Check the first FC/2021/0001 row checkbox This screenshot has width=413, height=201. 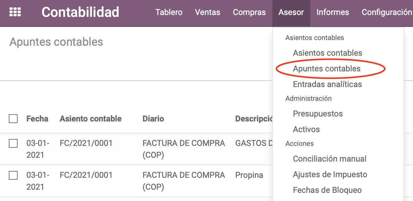coord(13,143)
